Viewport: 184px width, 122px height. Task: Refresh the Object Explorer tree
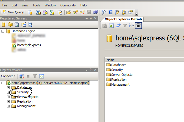[42, 76]
